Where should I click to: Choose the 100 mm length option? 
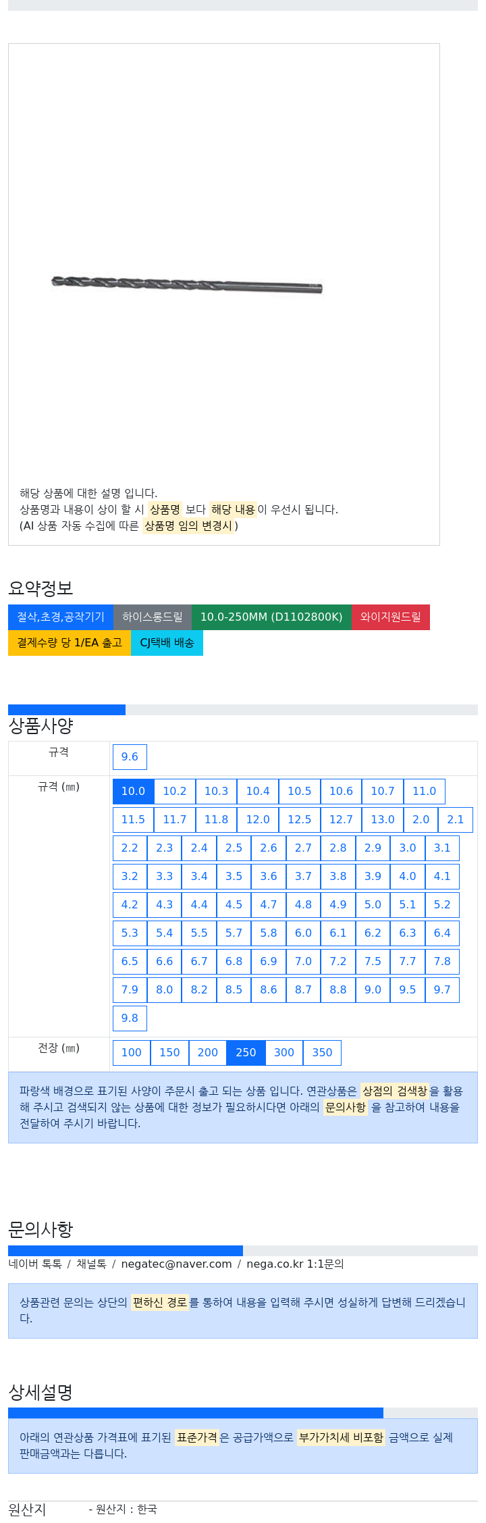point(132,1052)
